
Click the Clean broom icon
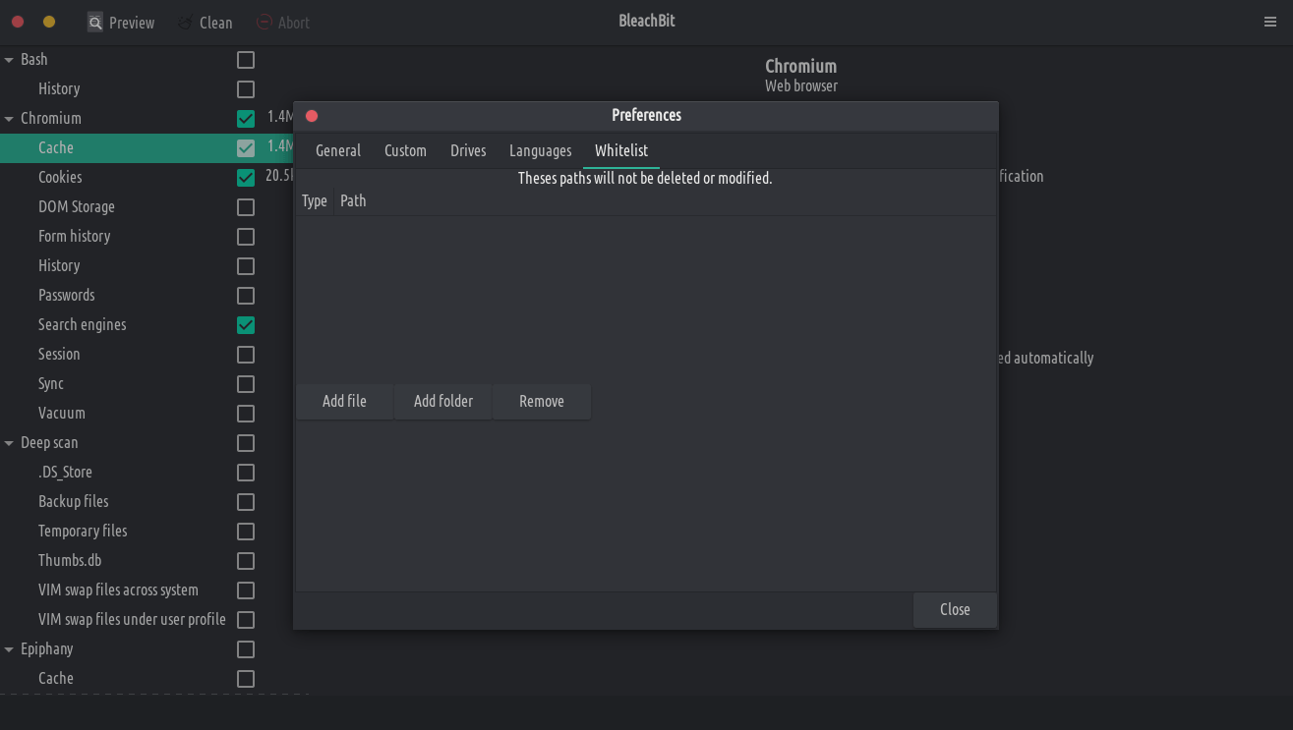pyautogui.click(x=185, y=22)
